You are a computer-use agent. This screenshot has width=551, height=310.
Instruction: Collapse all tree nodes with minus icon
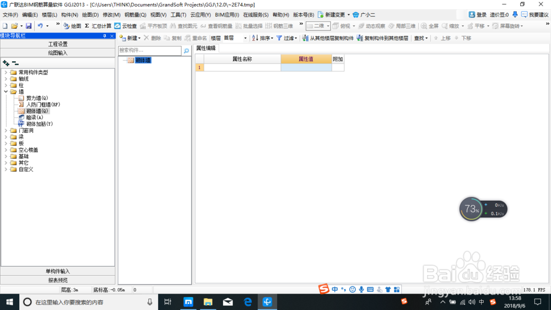15,63
